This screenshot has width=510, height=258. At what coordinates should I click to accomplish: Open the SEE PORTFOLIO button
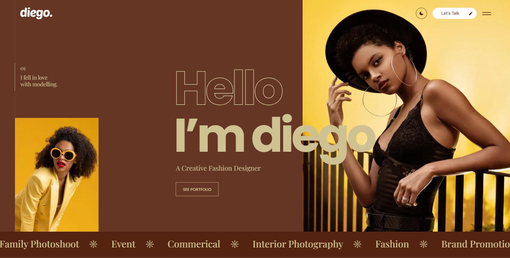tap(197, 189)
